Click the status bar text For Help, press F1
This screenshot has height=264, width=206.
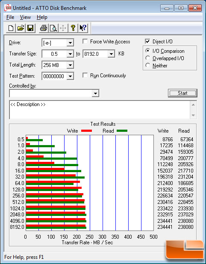click(x=24, y=257)
